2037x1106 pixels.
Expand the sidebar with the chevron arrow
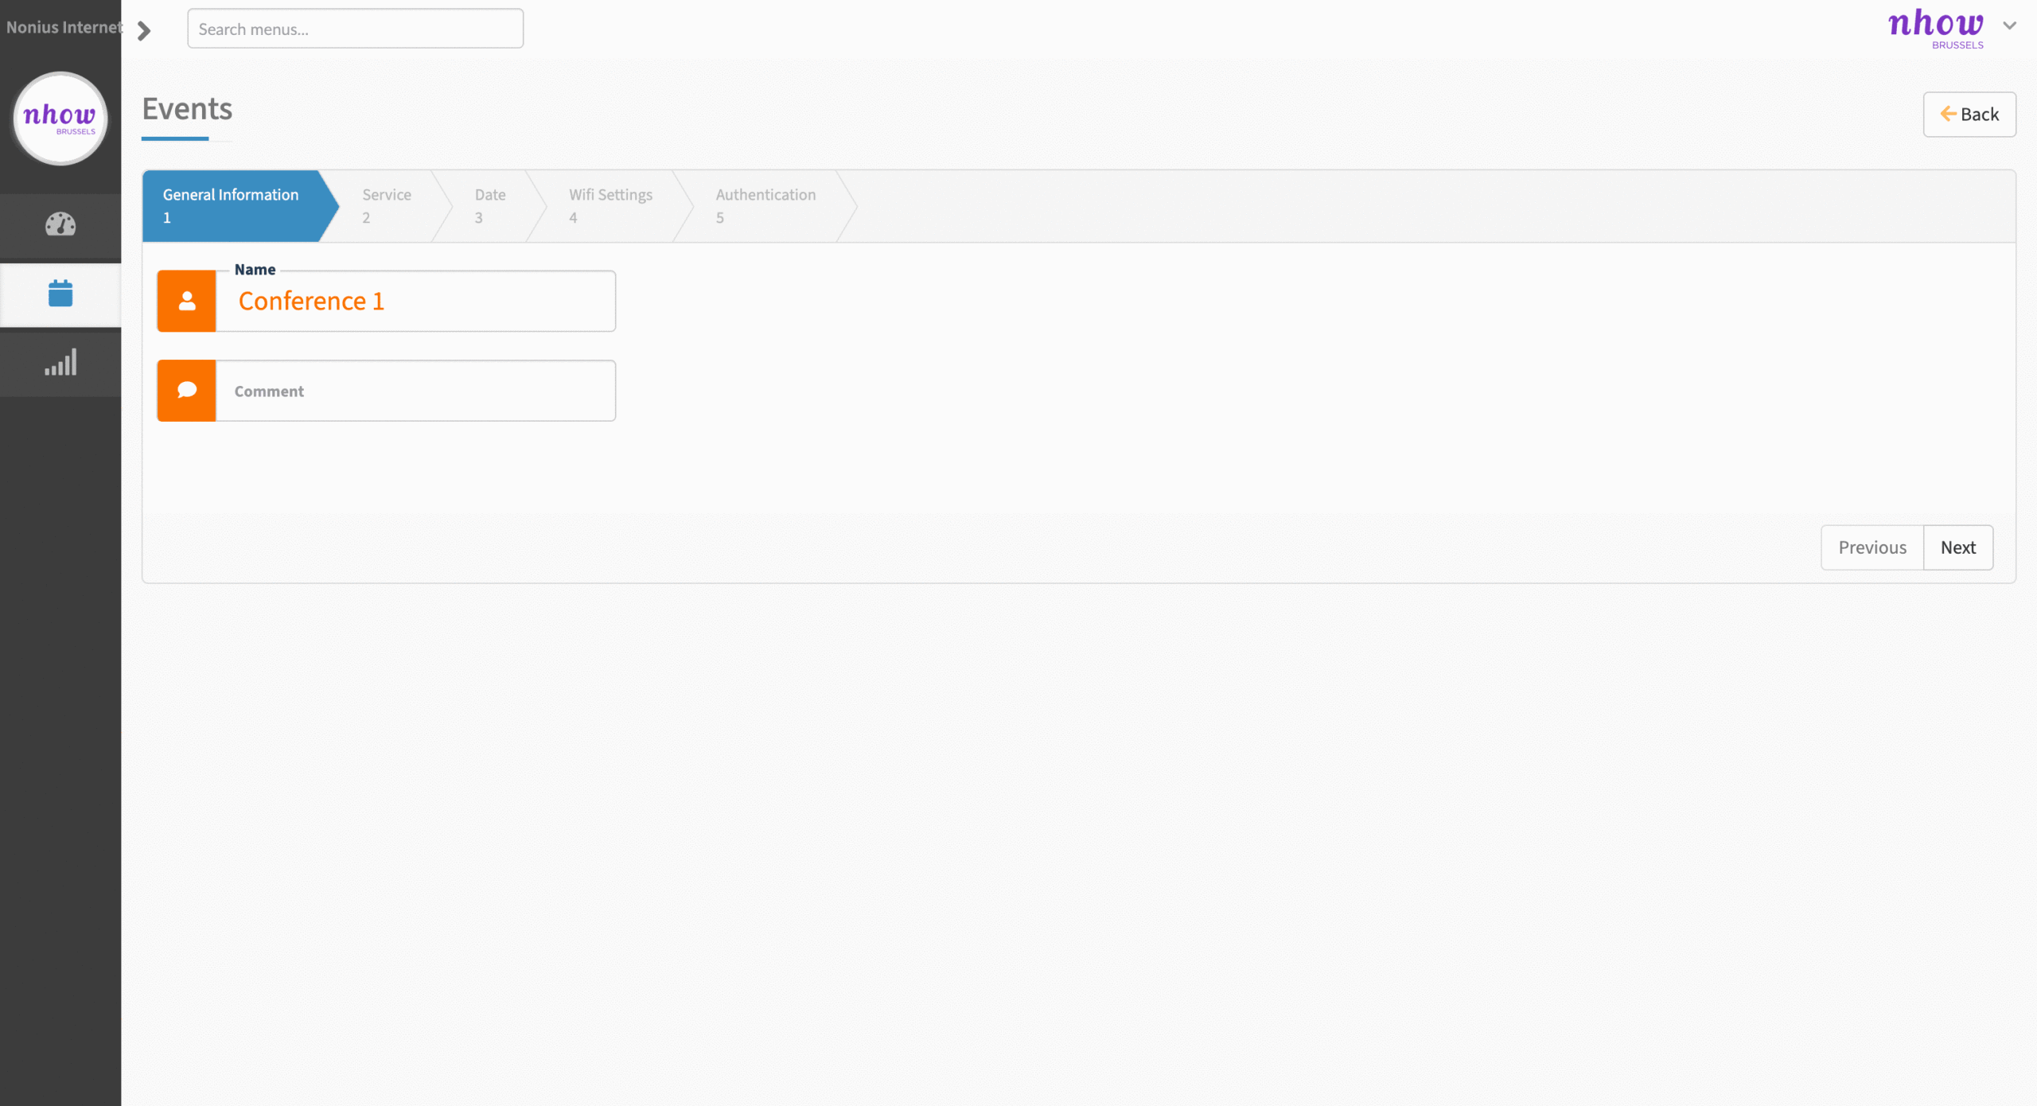(144, 30)
